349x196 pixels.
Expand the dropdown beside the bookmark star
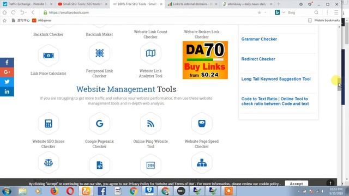click(x=266, y=13)
